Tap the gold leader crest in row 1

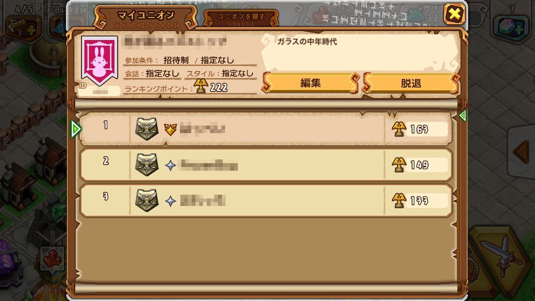170,129
